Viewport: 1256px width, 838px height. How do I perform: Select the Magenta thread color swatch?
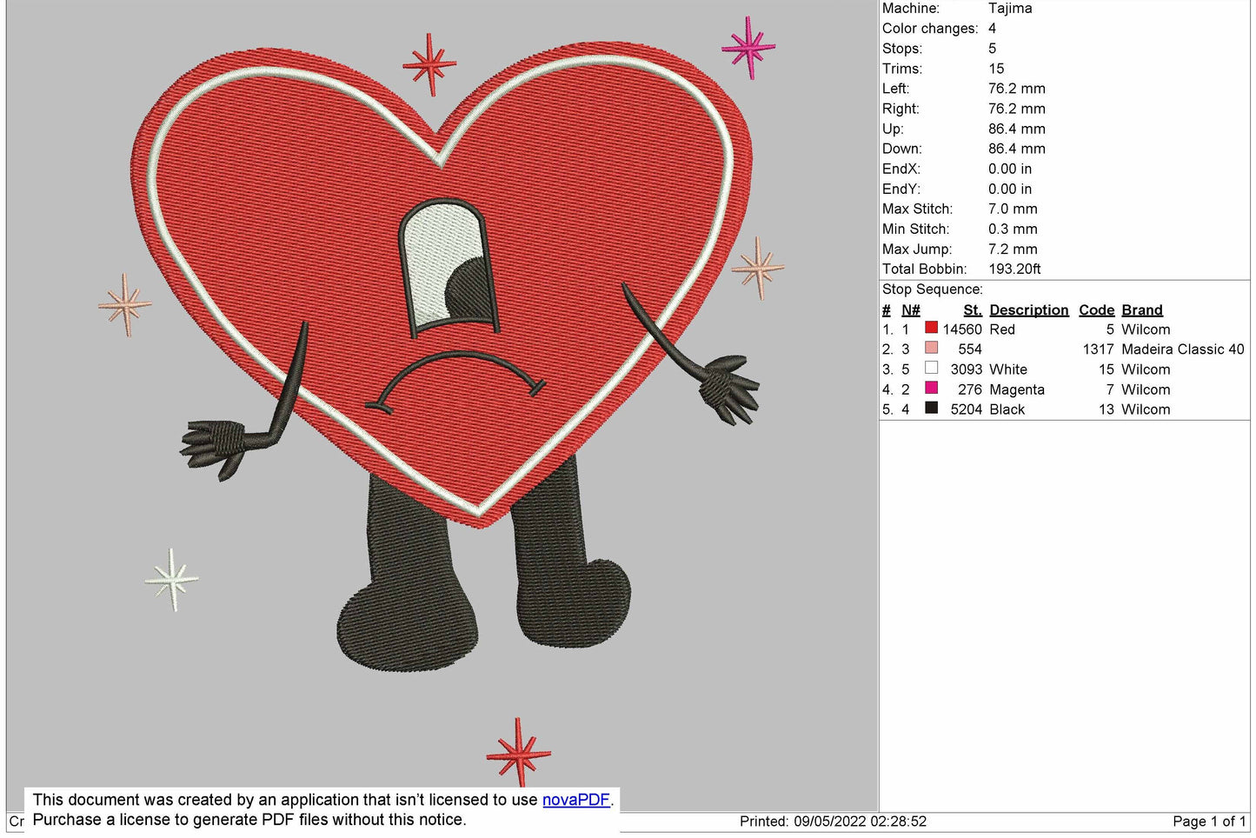931,388
